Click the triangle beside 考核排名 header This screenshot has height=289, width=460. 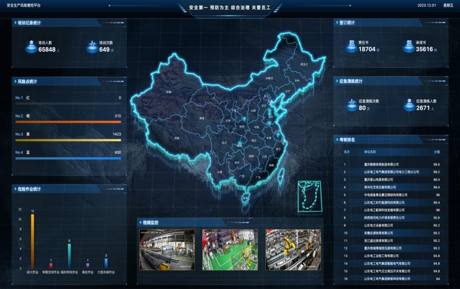336,140
